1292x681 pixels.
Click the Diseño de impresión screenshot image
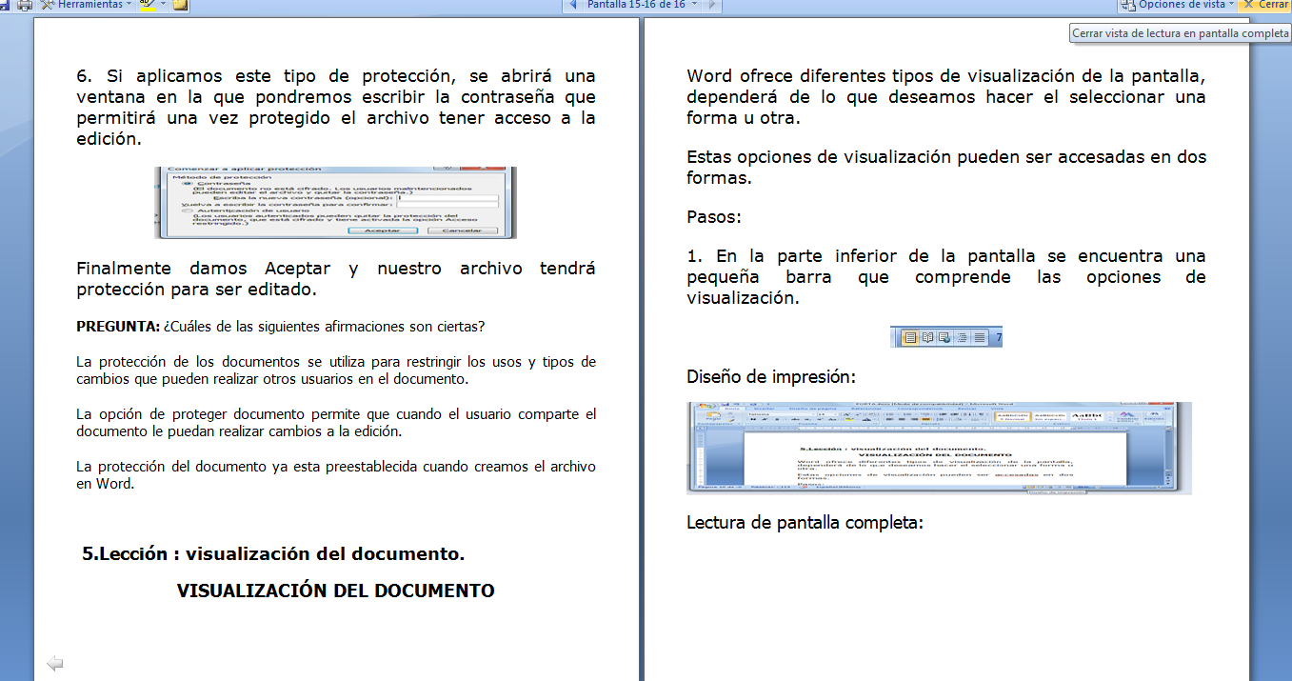(938, 448)
